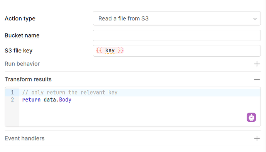
Task: Click the Transform results section heading
Action: coord(28,79)
